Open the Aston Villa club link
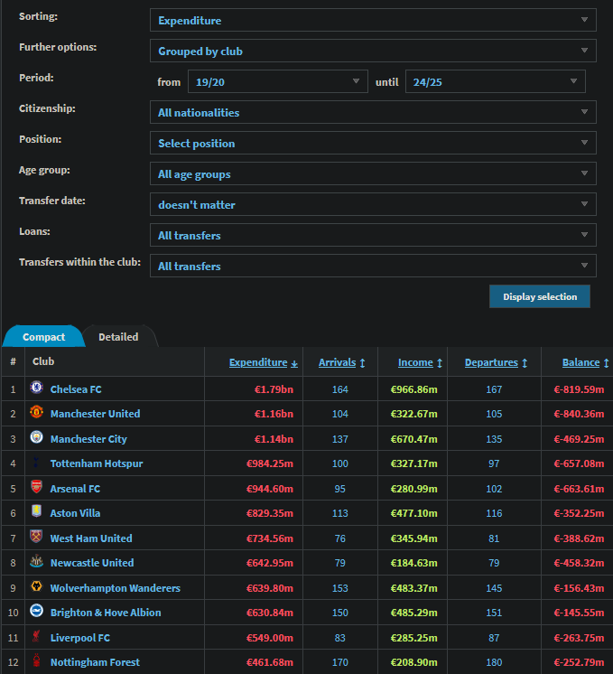The height and width of the screenshot is (674, 613). pyautogui.click(x=75, y=513)
